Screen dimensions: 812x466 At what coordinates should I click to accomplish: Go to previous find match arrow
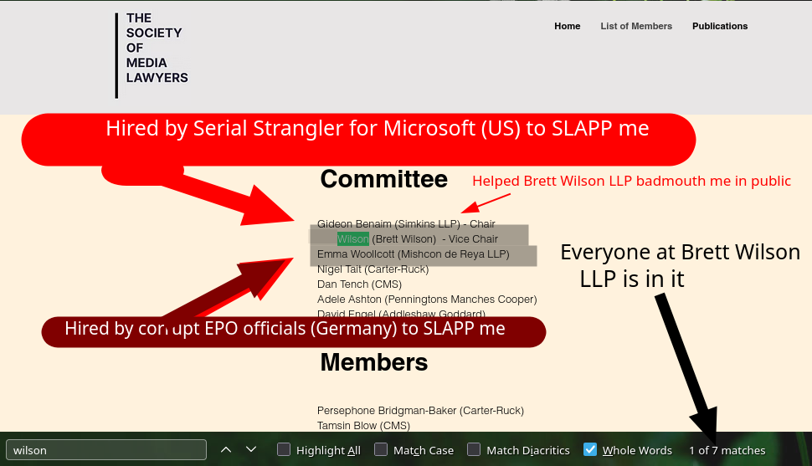(226, 449)
